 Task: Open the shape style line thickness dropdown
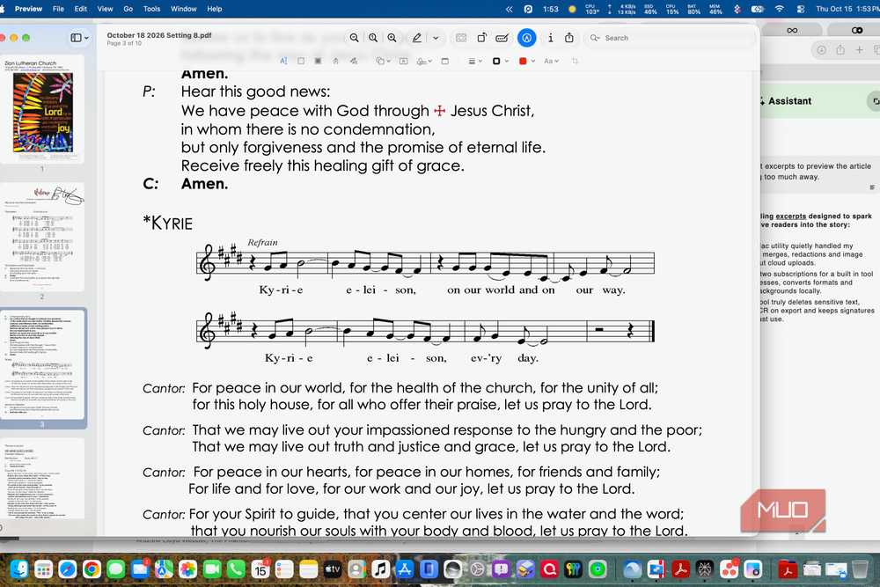[475, 61]
